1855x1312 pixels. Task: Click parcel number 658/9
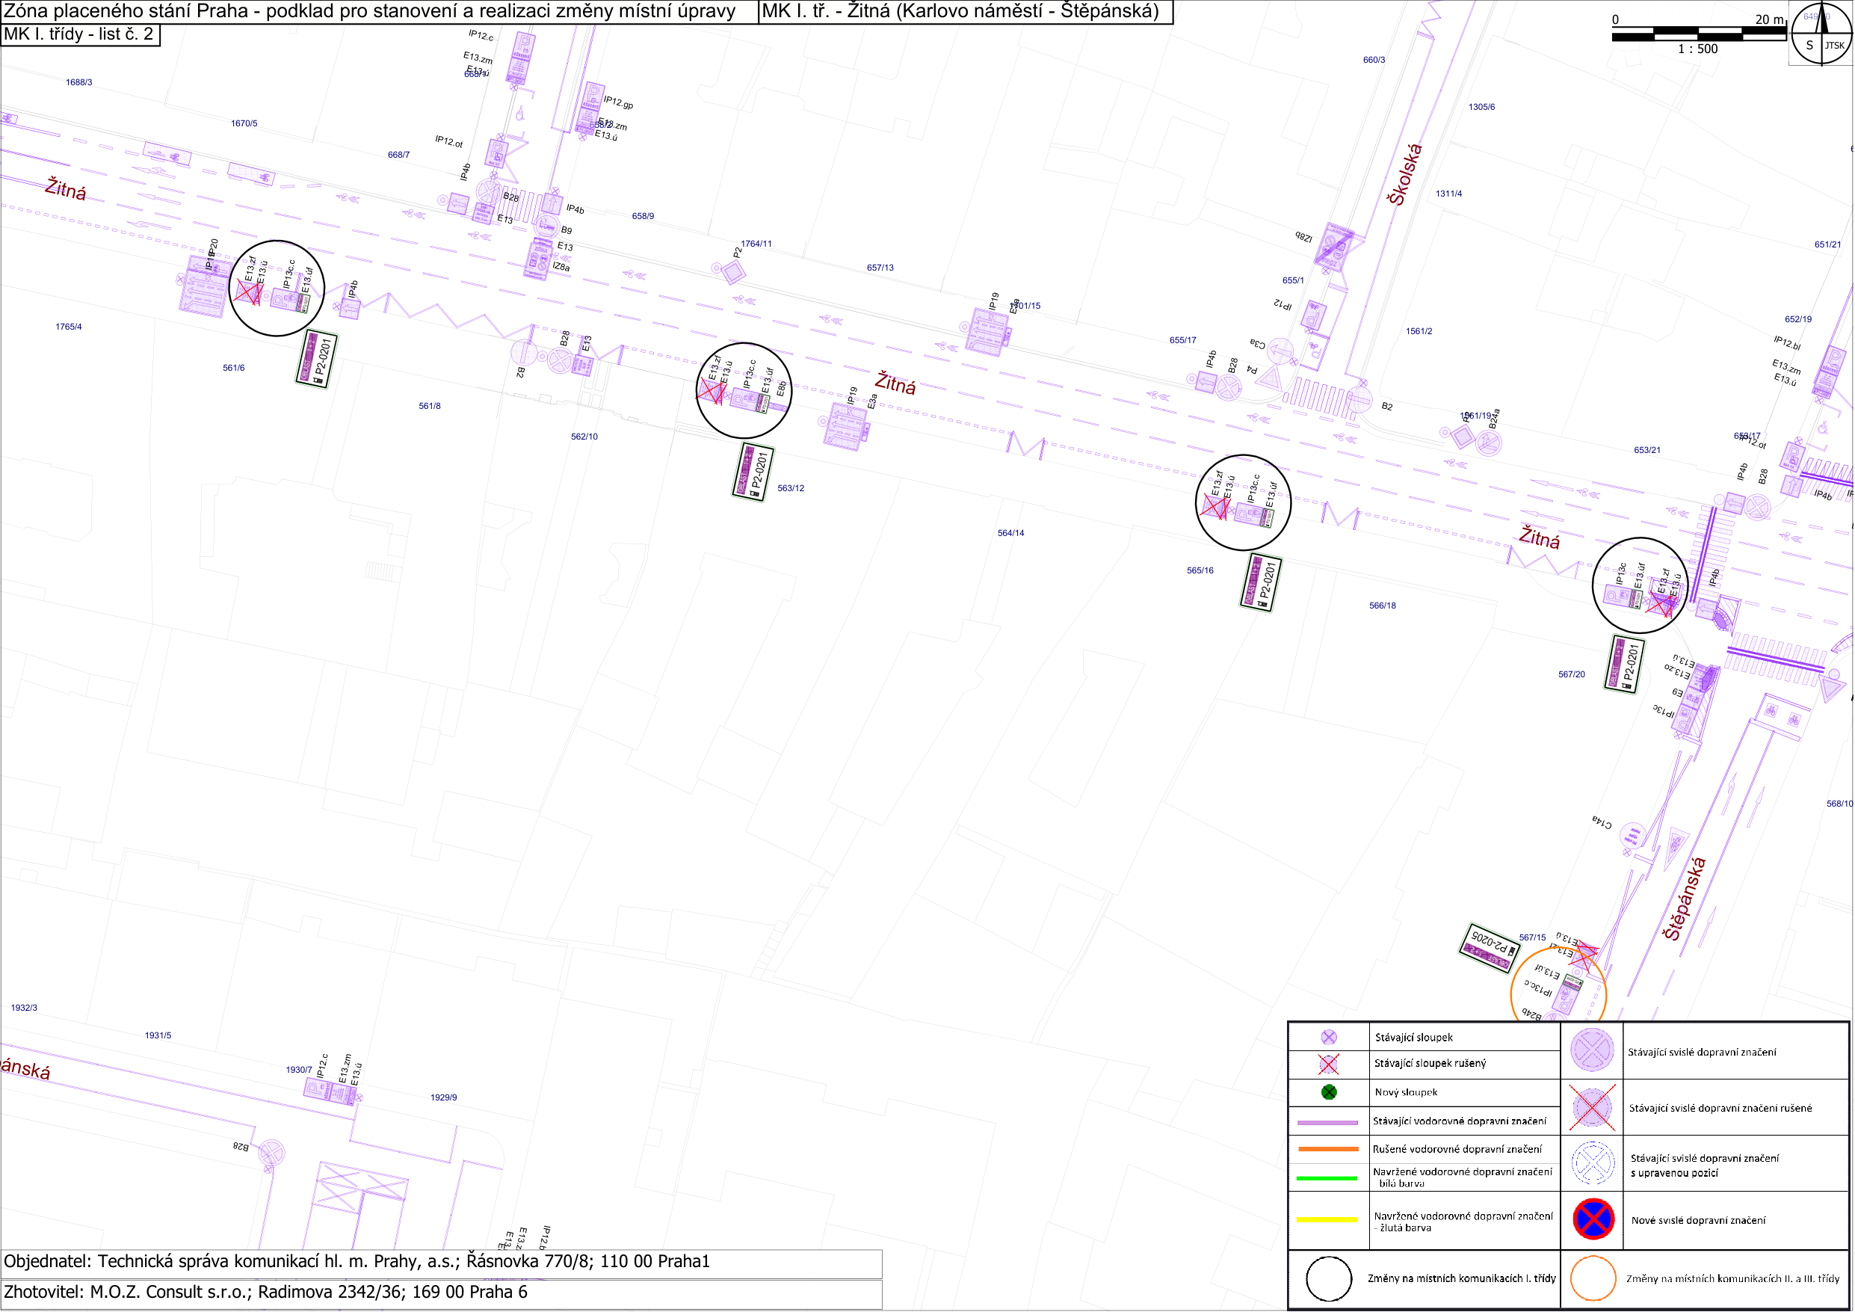pyautogui.click(x=643, y=216)
